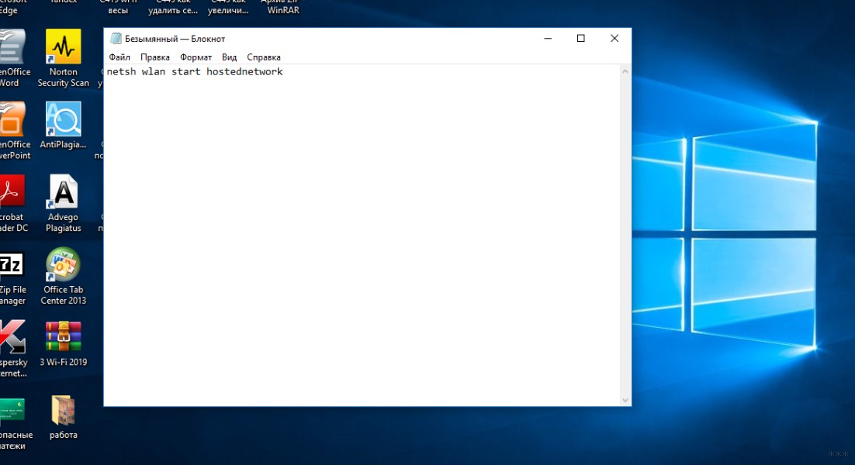Maximize the Notepad window
855x465 pixels.
click(x=580, y=39)
